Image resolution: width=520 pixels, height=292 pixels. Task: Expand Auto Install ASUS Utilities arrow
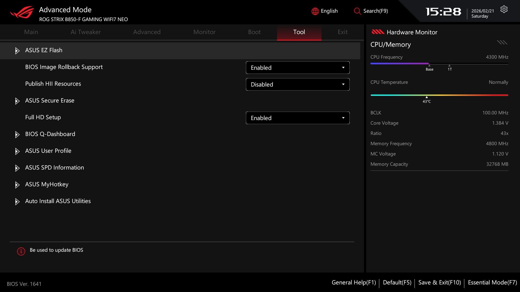(x=17, y=201)
